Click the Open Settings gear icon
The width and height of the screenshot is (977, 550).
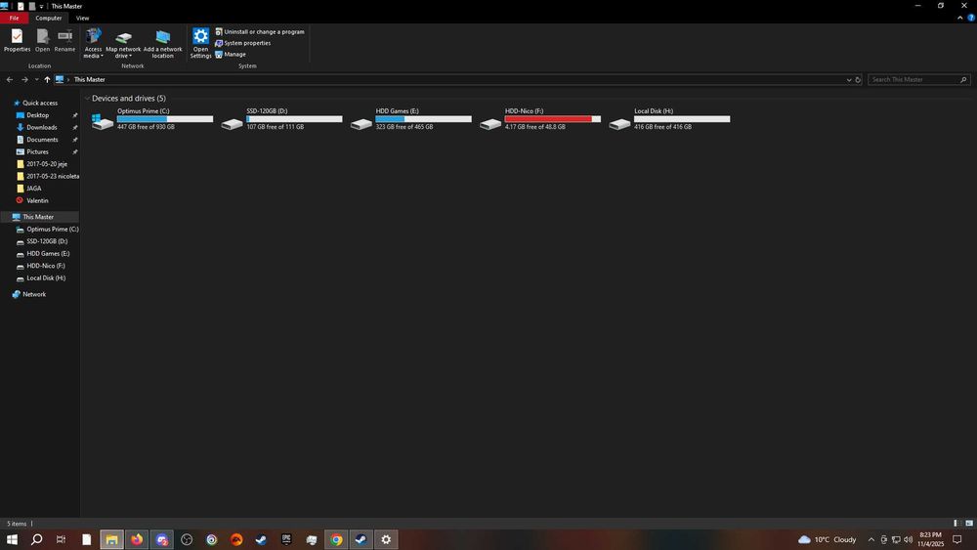click(x=200, y=36)
